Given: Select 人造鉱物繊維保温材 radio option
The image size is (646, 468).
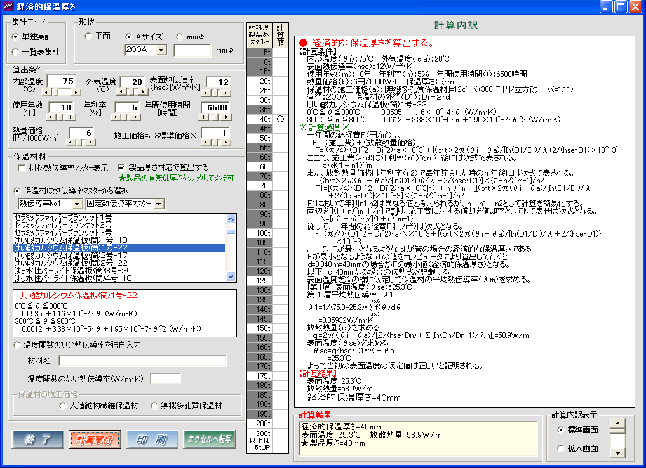Looking at the screenshot, I should tap(62, 406).
